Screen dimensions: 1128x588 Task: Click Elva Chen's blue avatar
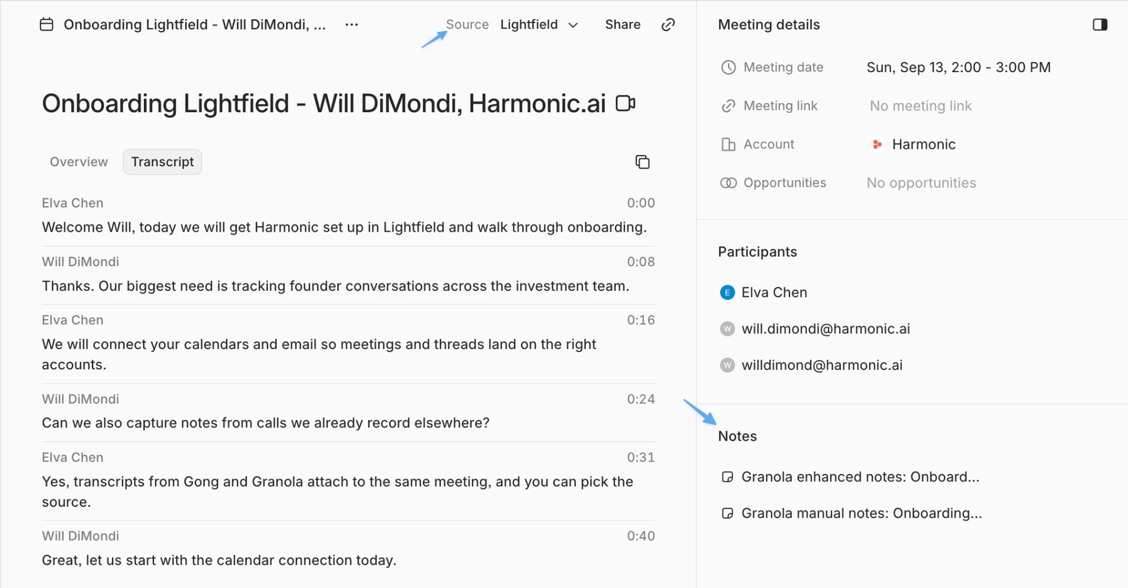pos(728,293)
